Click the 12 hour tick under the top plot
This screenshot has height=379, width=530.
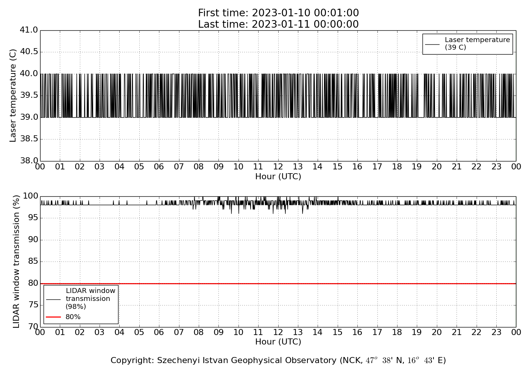click(x=278, y=167)
